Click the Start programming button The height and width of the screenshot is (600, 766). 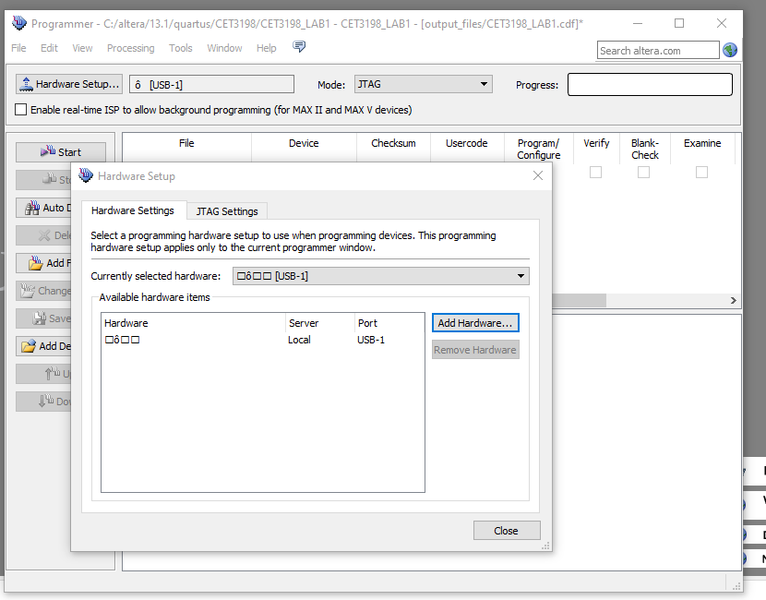pos(61,152)
